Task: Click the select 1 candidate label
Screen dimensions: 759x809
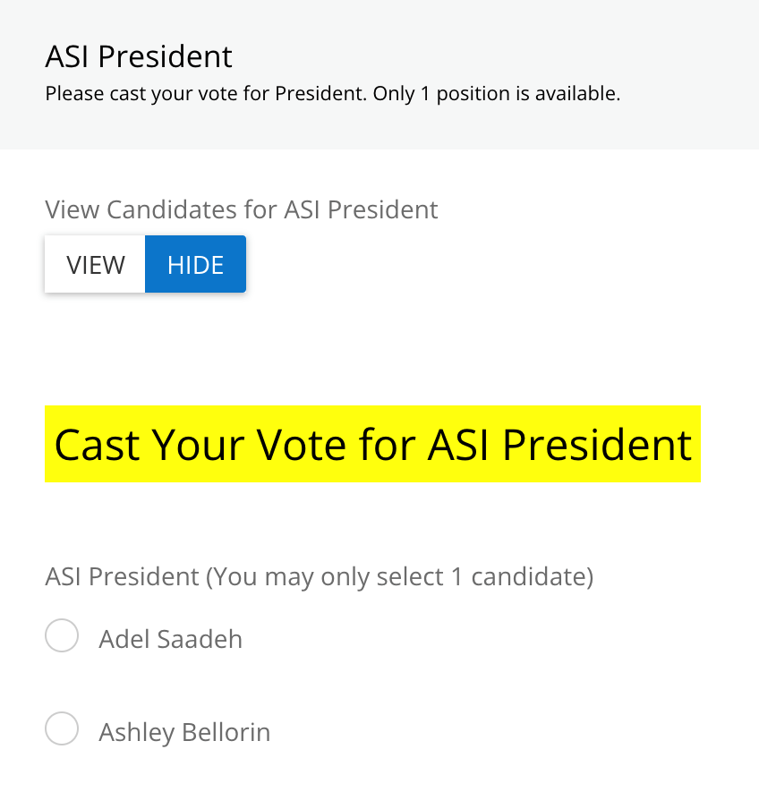Action: pos(319,576)
